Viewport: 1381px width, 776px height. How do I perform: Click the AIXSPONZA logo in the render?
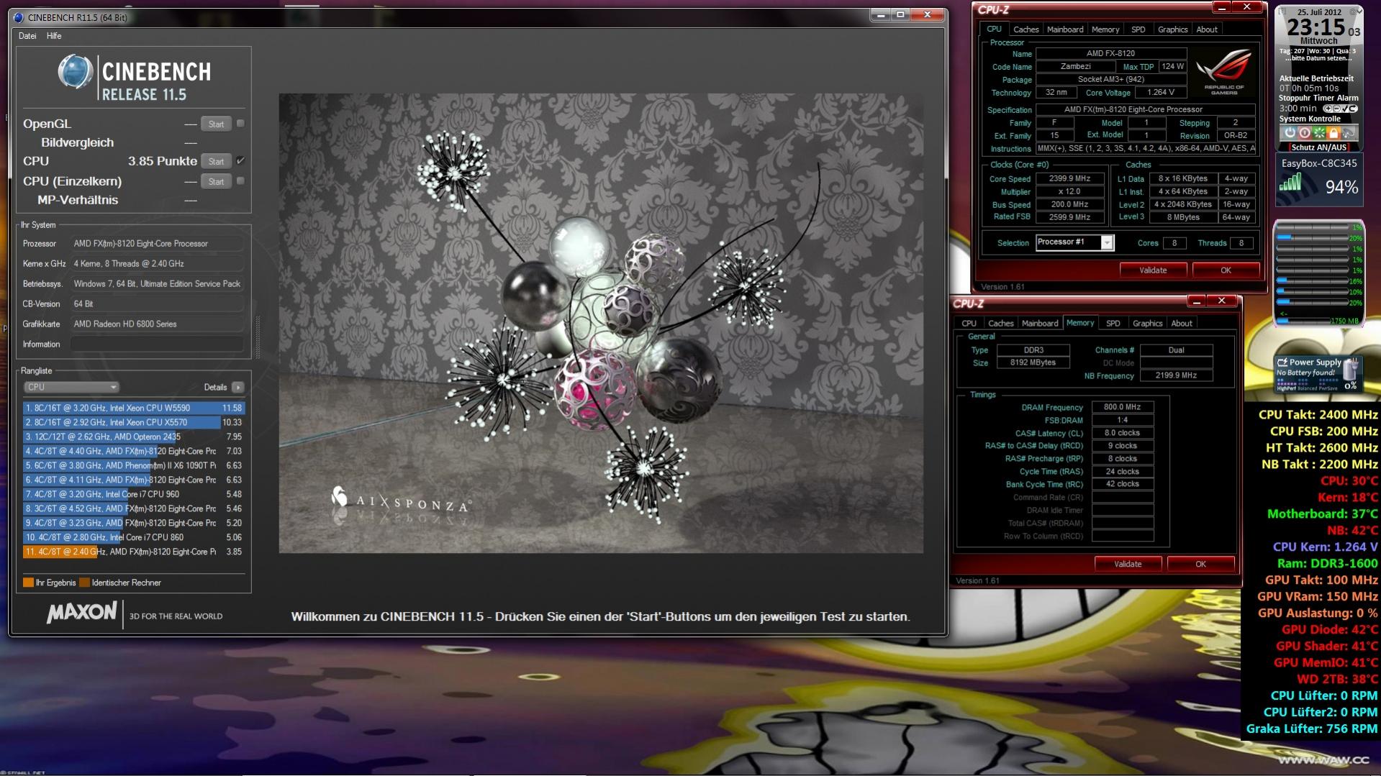400,500
